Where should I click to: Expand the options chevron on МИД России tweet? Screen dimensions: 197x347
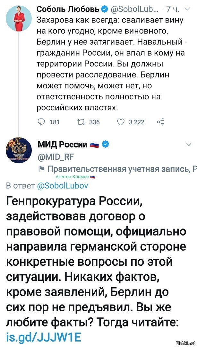189,145
